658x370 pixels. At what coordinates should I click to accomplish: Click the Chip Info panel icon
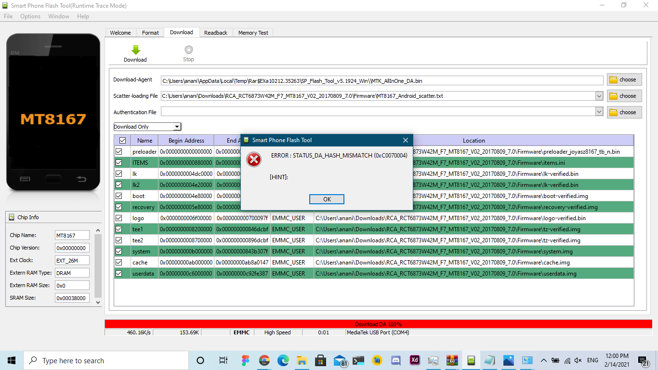pyautogui.click(x=12, y=217)
